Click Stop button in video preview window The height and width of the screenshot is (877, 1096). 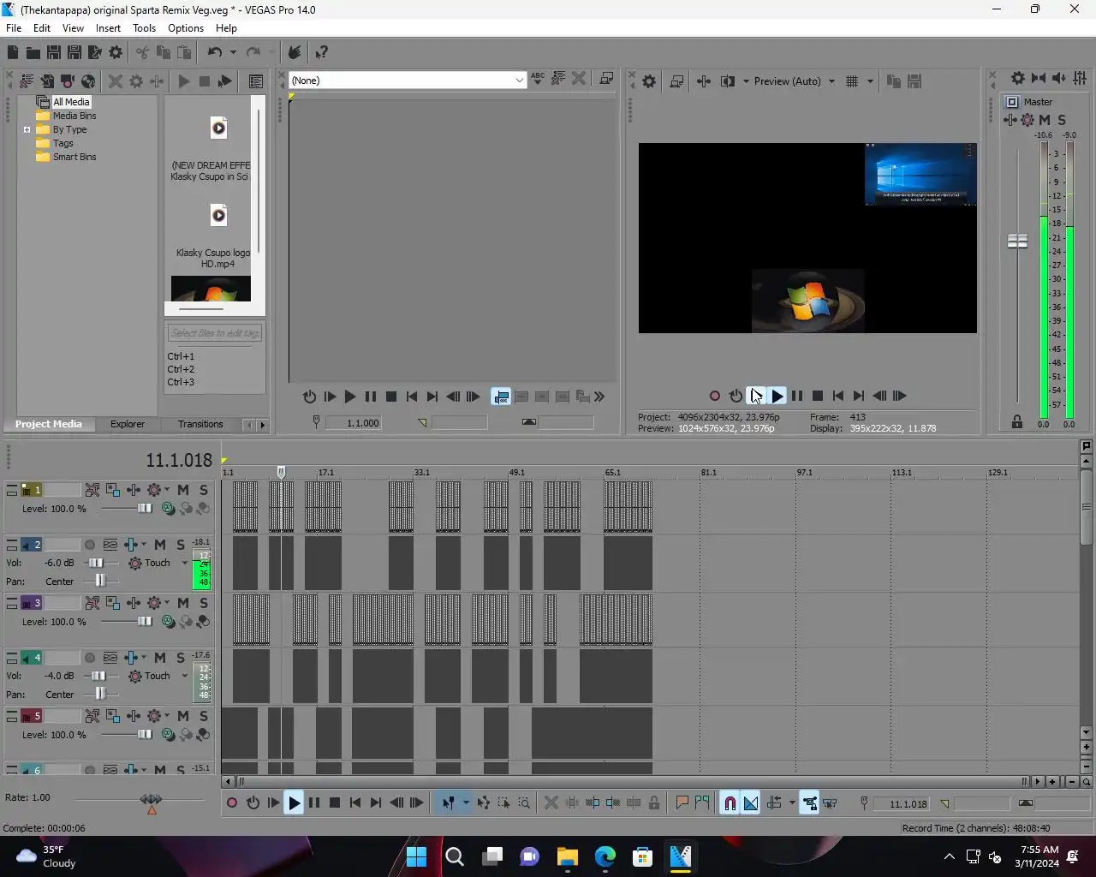pos(818,396)
